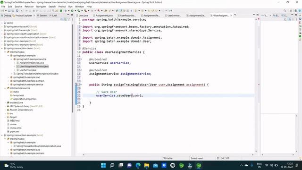This screenshot has width=302, height=170.
Task: Collapse the spring-transaction-demo project
Action: (2, 48)
